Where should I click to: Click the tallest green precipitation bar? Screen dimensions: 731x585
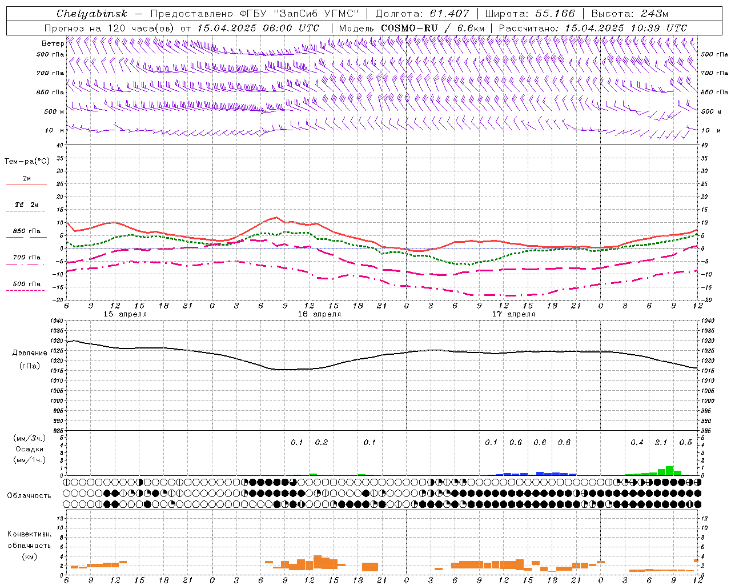(669, 471)
